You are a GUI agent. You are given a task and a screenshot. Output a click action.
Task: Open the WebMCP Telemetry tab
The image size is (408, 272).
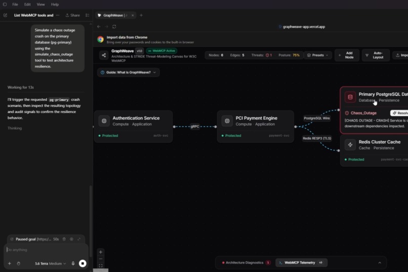click(x=301, y=263)
